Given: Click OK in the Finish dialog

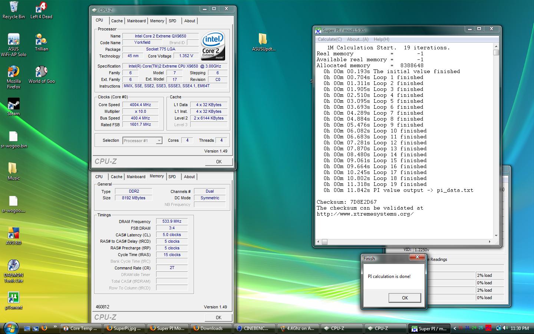Looking at the screenshot, I should click(405, 298).
